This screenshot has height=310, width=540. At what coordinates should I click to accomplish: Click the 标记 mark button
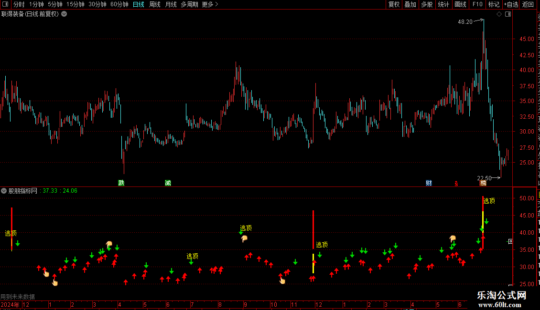point(494,4)
